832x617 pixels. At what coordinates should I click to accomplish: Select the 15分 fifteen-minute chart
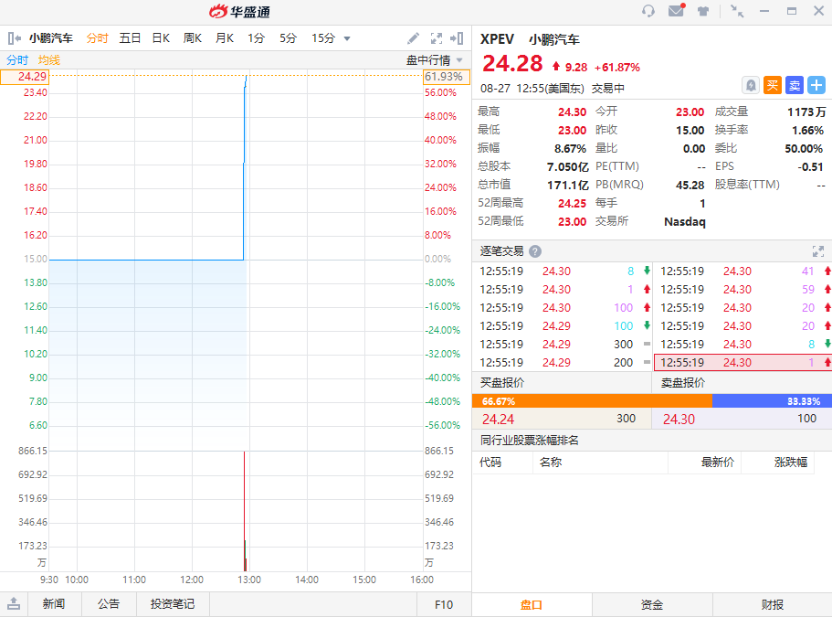[323, 38]
